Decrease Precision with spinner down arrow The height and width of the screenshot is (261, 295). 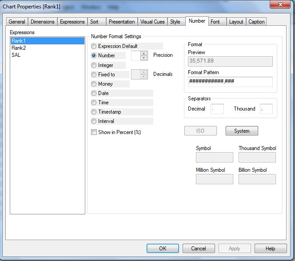[144, 58]
